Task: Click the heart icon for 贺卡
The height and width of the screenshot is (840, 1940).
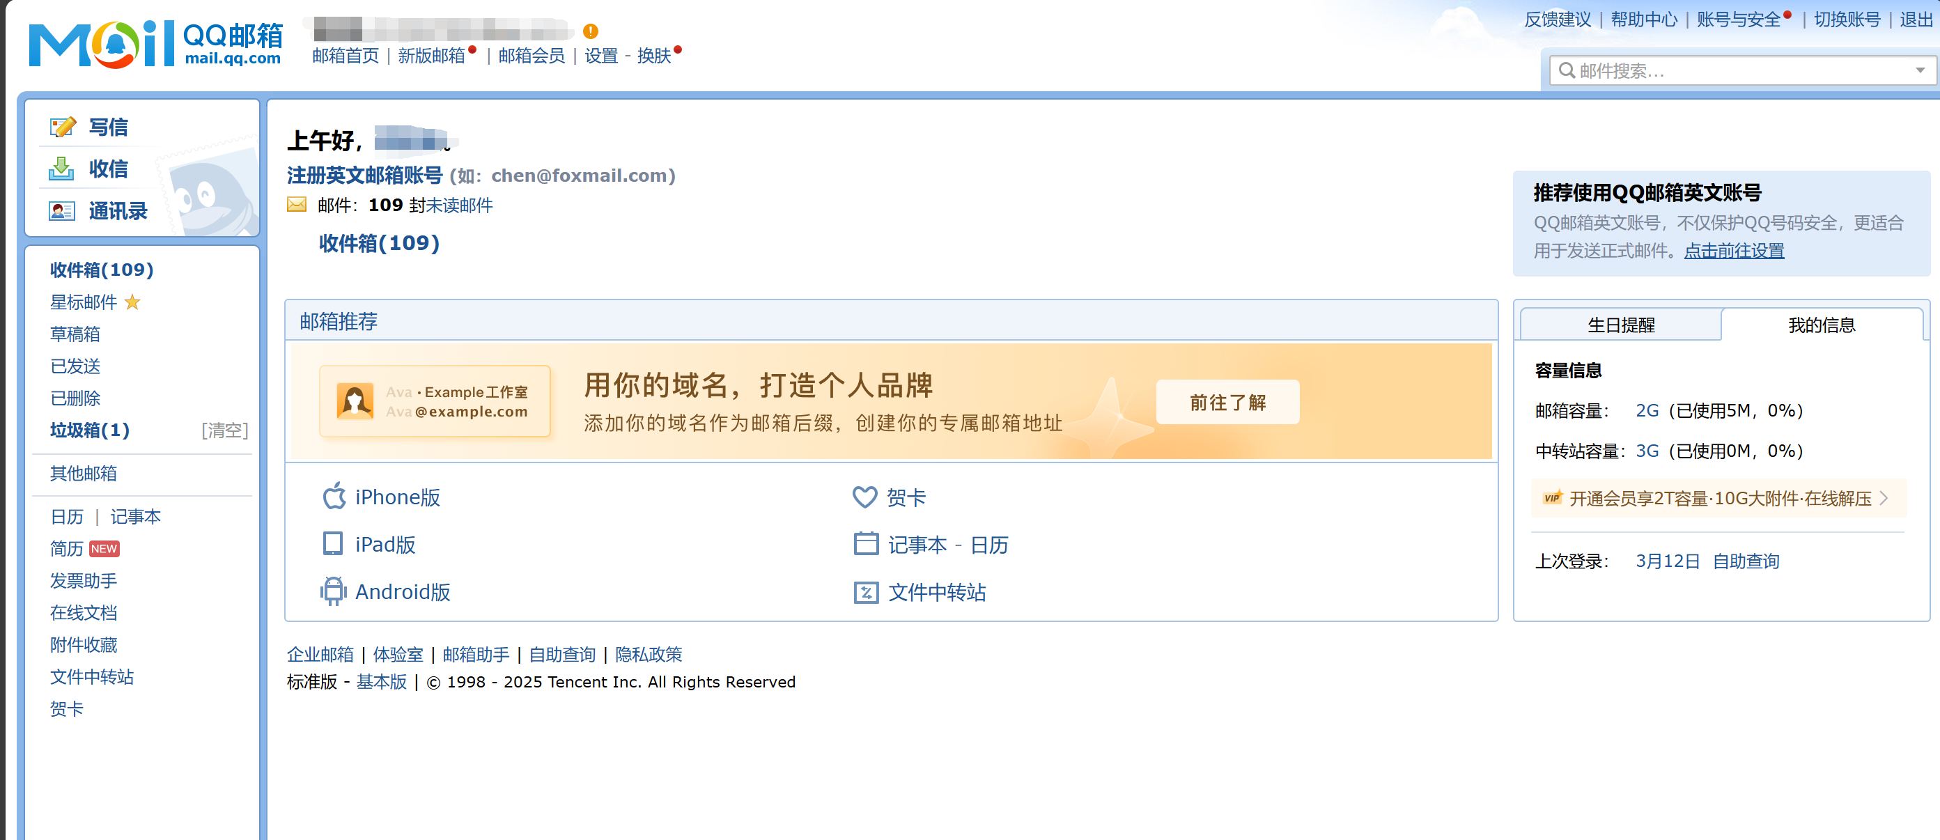Action: click(x=864, y=497)
